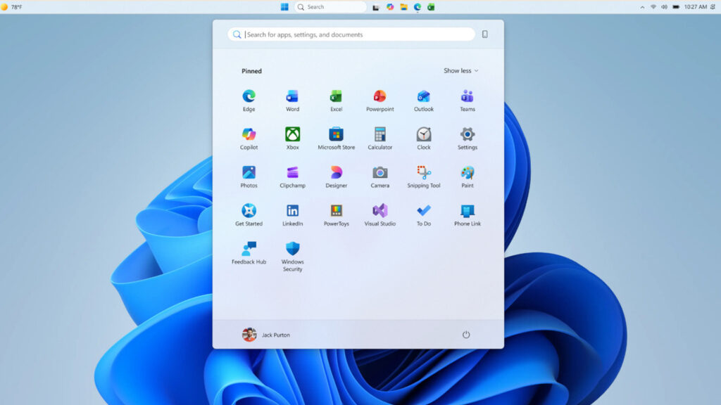Expand the hidden system tray icons
721x405 pixels.
(642, 7)
